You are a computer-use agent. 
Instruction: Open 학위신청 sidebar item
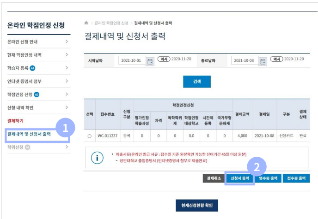pos(39,147)
